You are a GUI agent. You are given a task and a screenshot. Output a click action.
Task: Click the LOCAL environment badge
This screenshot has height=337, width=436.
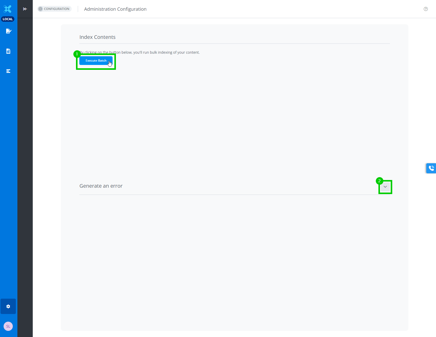tap(8, 19)
